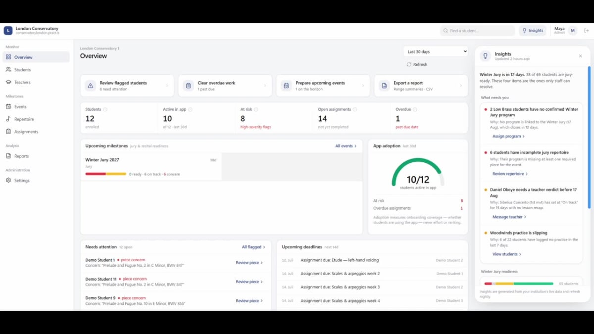Click the refresh arrows icon

coord(409,64)
